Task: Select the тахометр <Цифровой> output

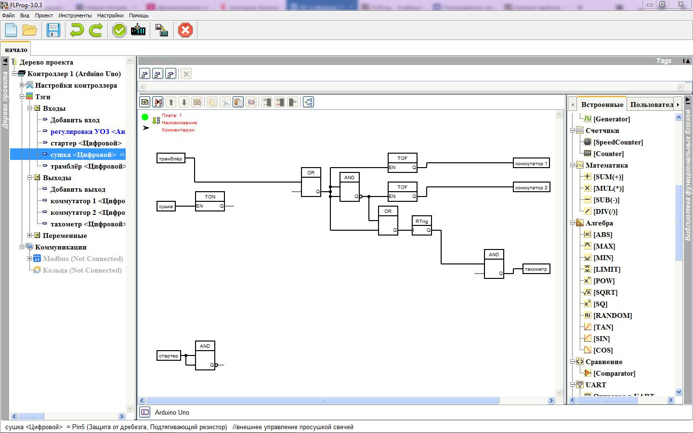Action: tap(88, 224)
